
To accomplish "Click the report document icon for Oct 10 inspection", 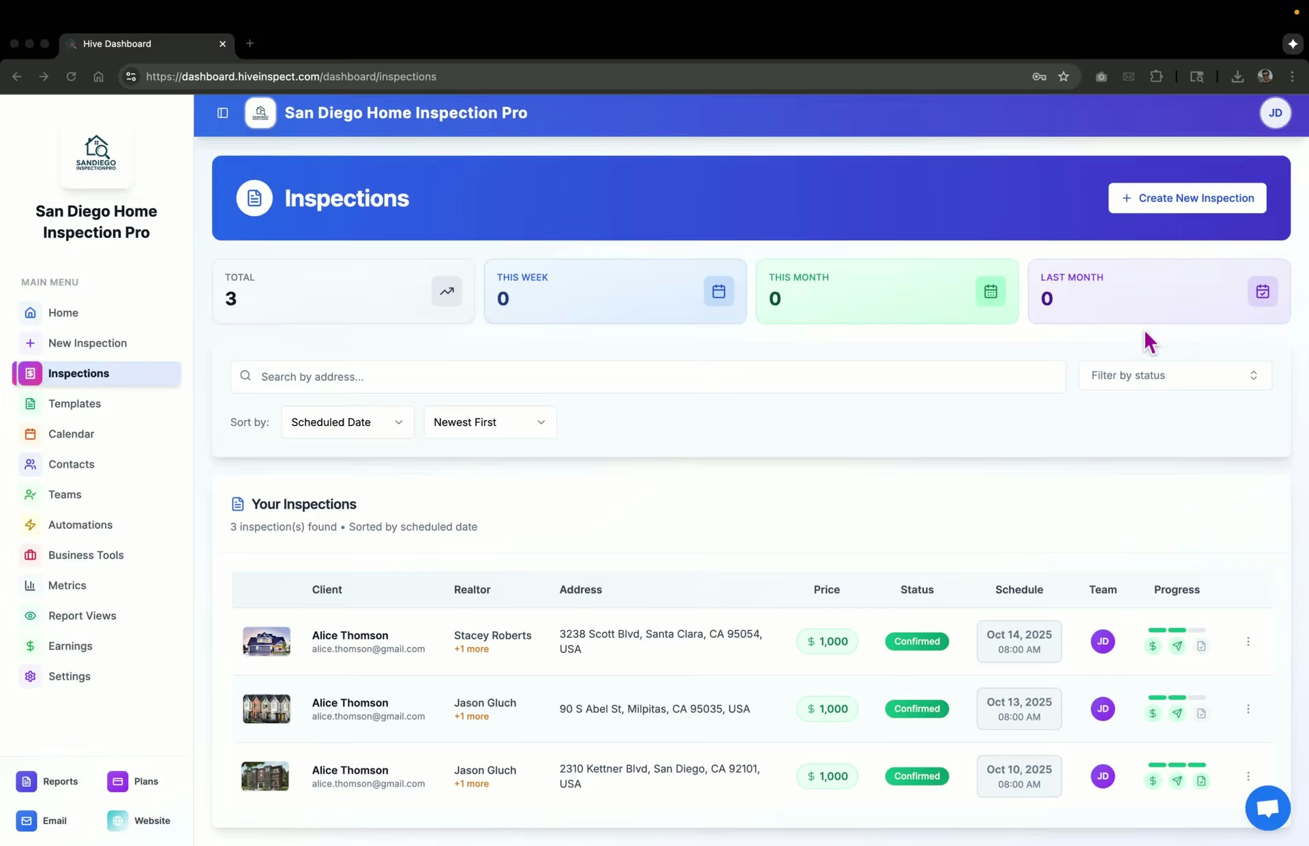I will coord(1201,781).
